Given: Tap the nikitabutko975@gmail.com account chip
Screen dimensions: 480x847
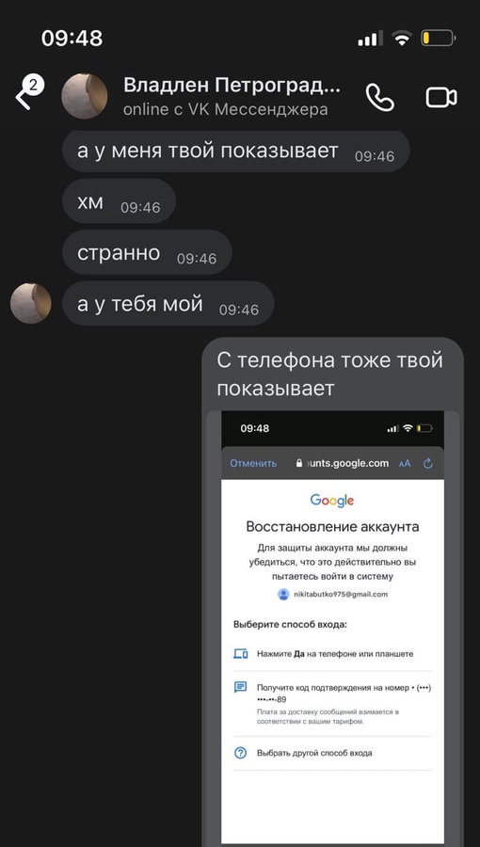Looking at the screenshot, I should pos(332,594).
